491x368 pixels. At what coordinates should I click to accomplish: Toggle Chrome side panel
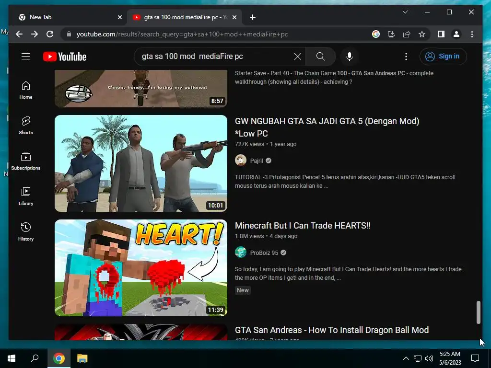441,34
